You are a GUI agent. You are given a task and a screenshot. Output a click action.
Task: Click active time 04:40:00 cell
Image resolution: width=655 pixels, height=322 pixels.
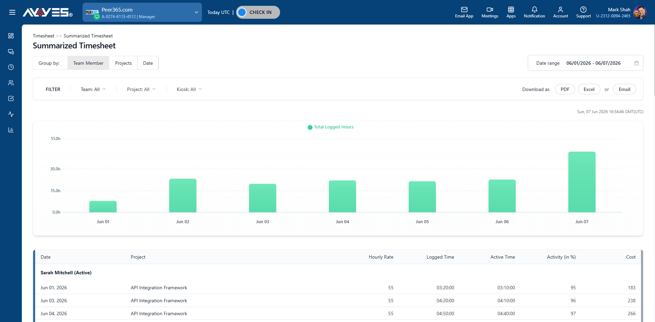[506, 313]
